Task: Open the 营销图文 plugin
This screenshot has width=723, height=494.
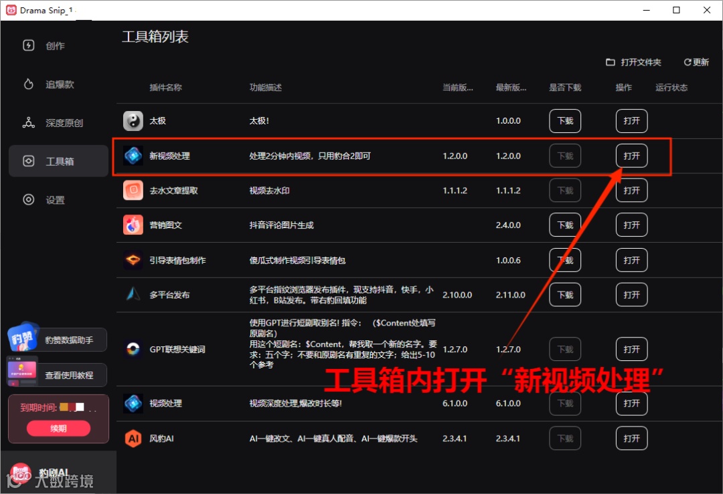Action: click(632, 225)
